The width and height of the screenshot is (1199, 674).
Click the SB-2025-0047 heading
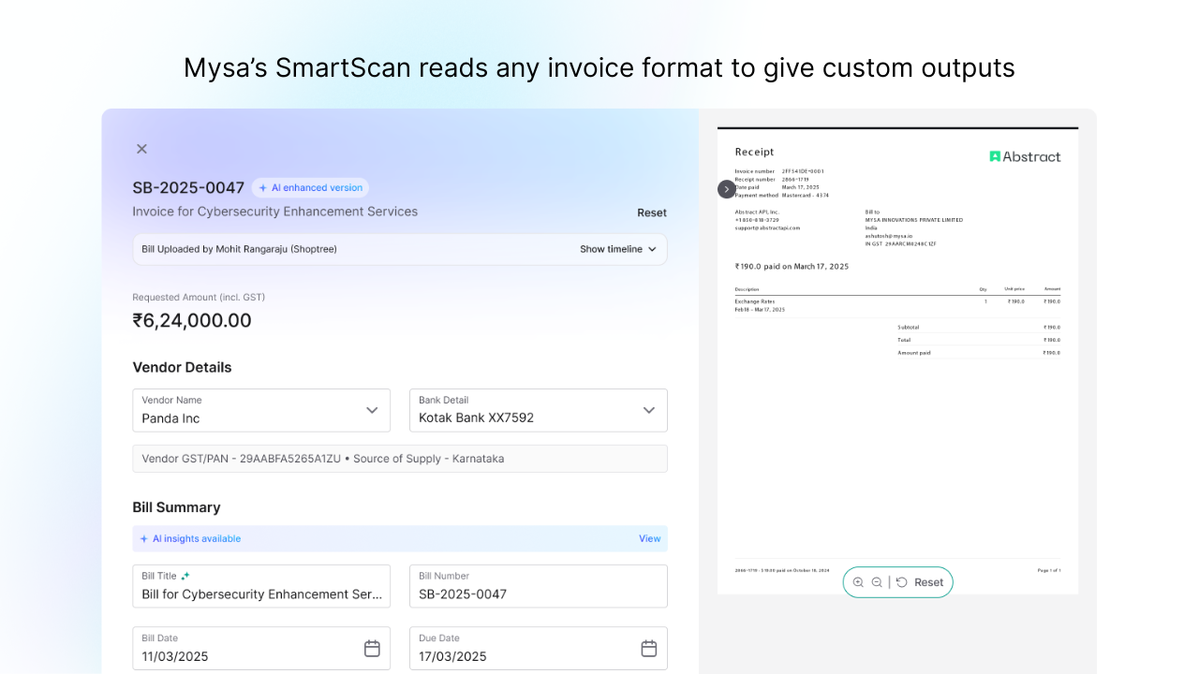tap(188, 188)
